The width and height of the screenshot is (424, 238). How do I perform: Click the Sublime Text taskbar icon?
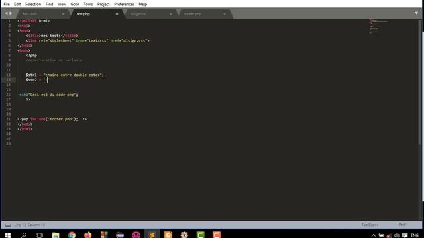pos(152,235)
